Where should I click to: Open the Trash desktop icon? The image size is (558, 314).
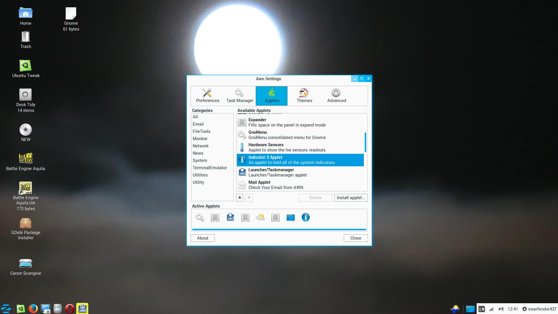click(26, 40)
